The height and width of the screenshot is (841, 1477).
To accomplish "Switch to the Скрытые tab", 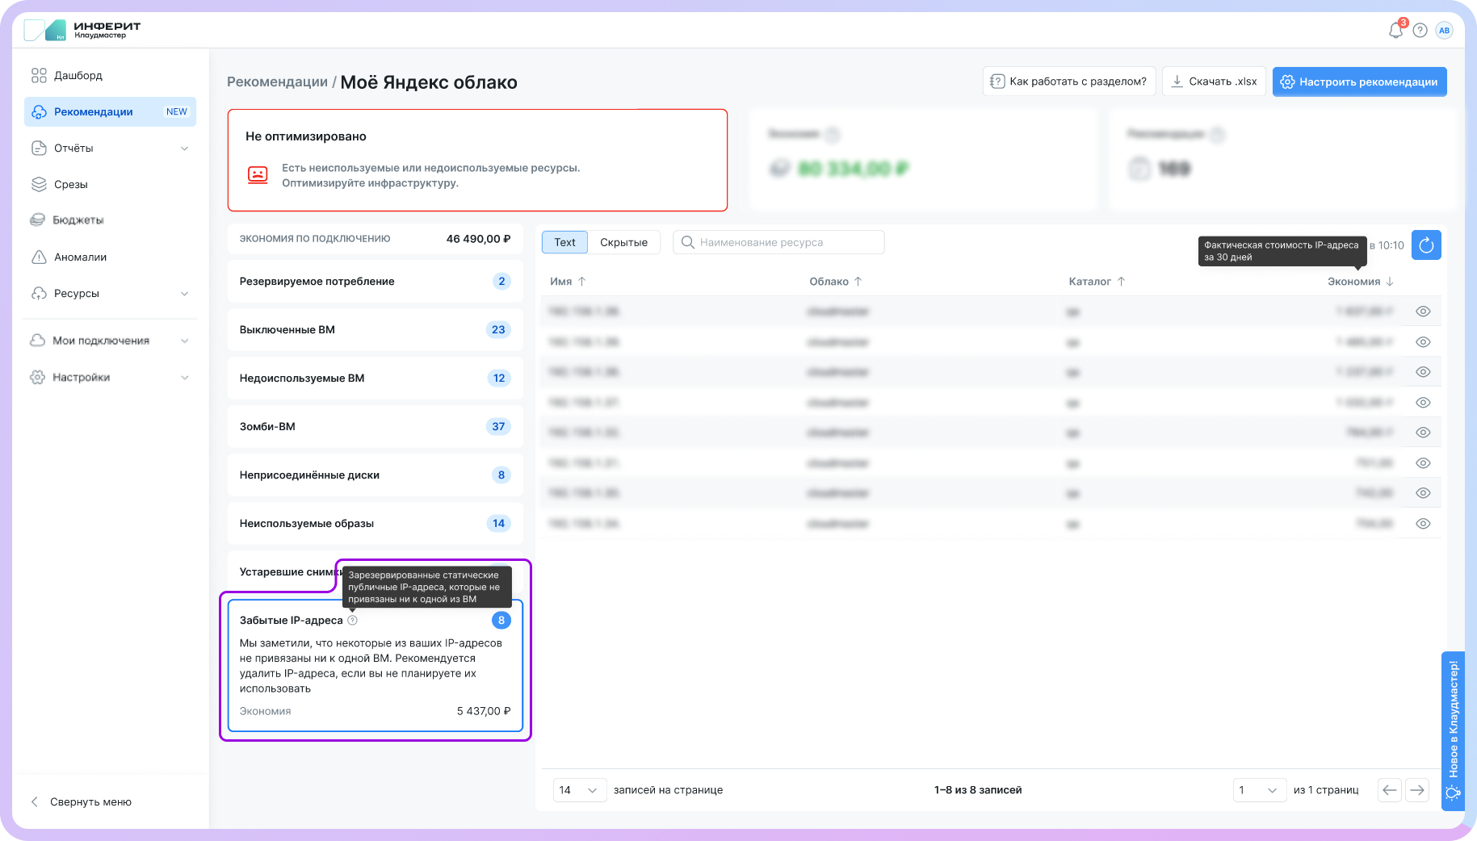I will tap(623, 242).
